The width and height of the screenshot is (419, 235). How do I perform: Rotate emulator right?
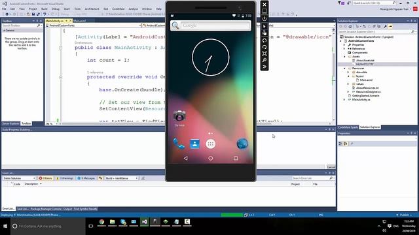[264, 47]
